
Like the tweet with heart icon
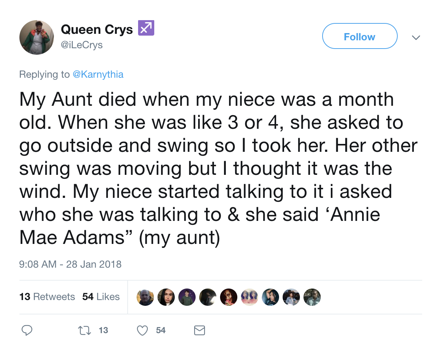(143, 330)
